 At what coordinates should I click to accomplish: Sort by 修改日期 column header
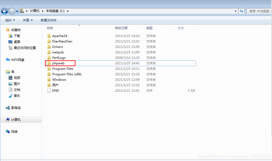[x=121, y=28]
